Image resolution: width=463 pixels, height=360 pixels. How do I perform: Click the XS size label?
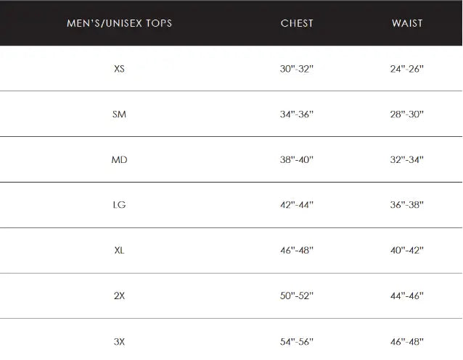120,69
